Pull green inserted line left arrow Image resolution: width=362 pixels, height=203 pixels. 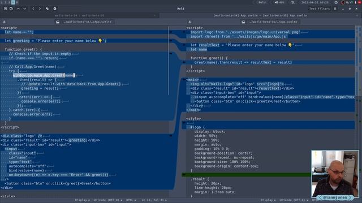pos(184,175)
